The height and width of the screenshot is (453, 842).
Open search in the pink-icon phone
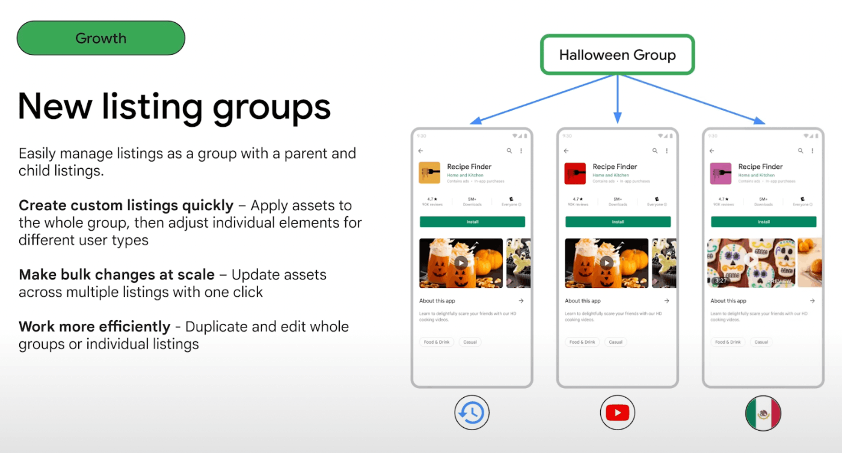pos(801,151)
